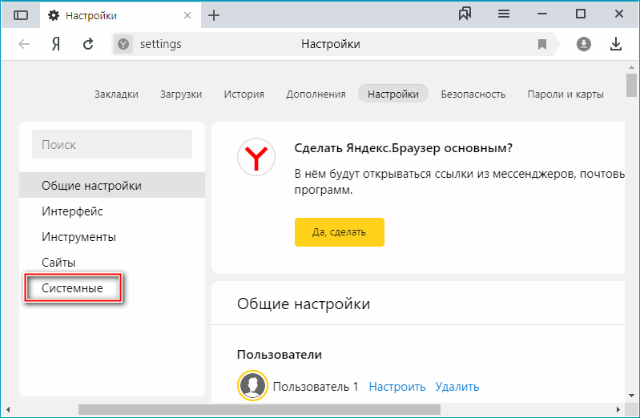Go back with the left arrow
Screen dimensions: 640x418
[x=24, y=44]
